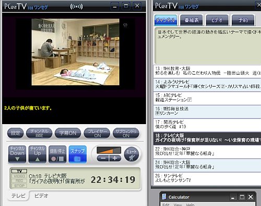Decrease volume with the minus button
Image resolution: width=261 pixels, height=206 pixels.
click(x=103, y=159)
